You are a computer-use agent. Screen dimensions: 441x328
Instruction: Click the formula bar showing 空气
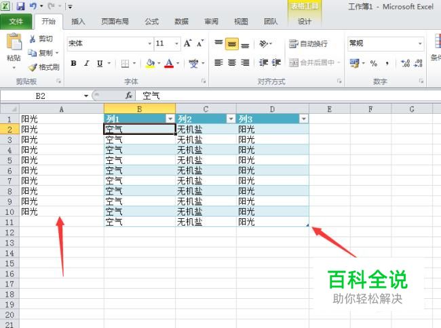pyautogui.click(x=288, y=96)
